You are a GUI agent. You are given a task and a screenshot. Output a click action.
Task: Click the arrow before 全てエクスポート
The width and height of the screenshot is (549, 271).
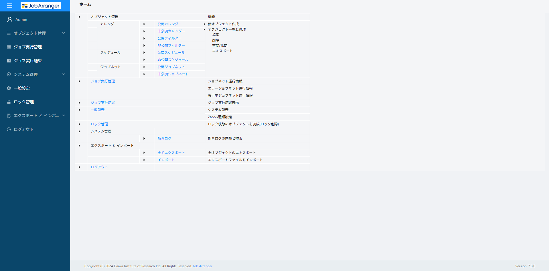point(144,153)
